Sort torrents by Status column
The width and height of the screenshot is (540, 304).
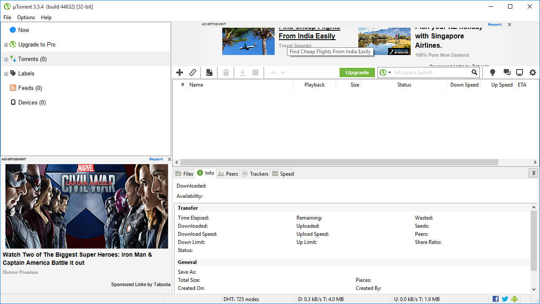click(x=404, y=85)
